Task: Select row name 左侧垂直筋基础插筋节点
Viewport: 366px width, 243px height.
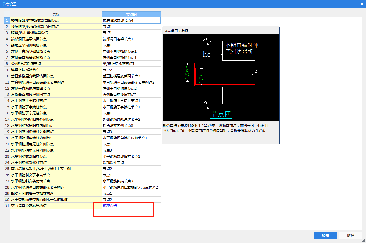Action: 56,51
